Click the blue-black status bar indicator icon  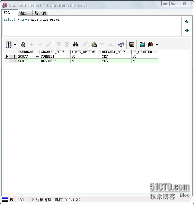coord(5,200)
